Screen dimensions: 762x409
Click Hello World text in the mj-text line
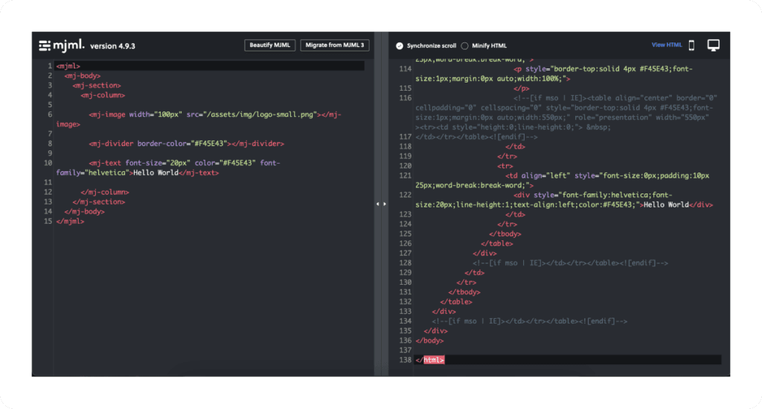[156, 173]
